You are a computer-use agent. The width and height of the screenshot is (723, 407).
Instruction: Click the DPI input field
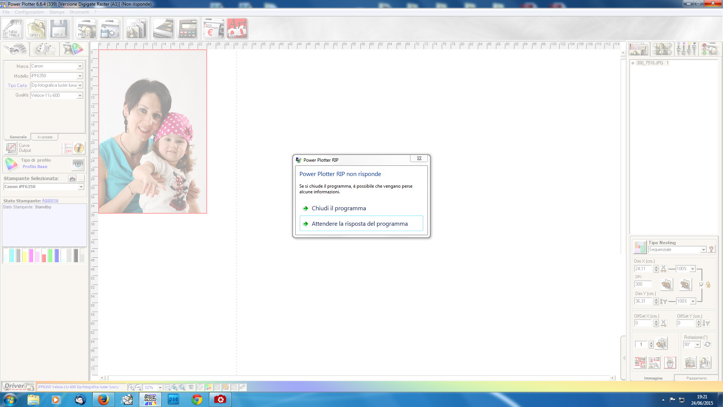coord(643,284)
